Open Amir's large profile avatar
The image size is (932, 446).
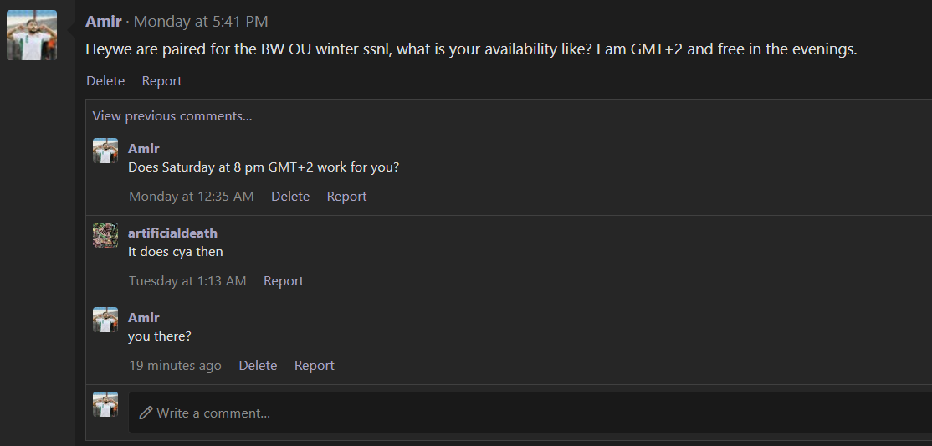(32, 35)
